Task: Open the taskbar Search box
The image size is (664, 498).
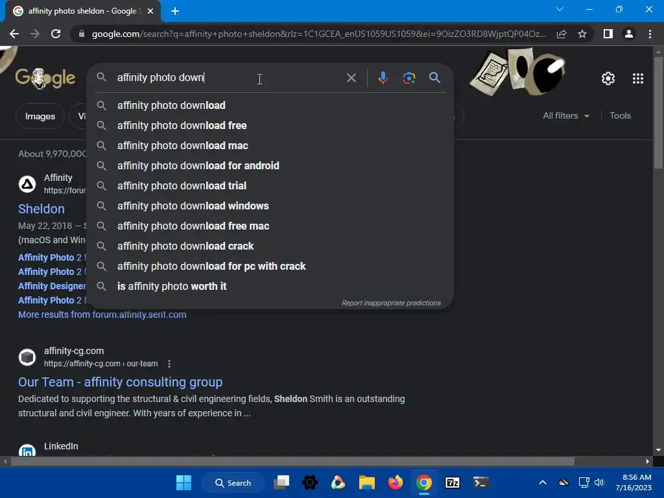Action: tap(233, 482)
